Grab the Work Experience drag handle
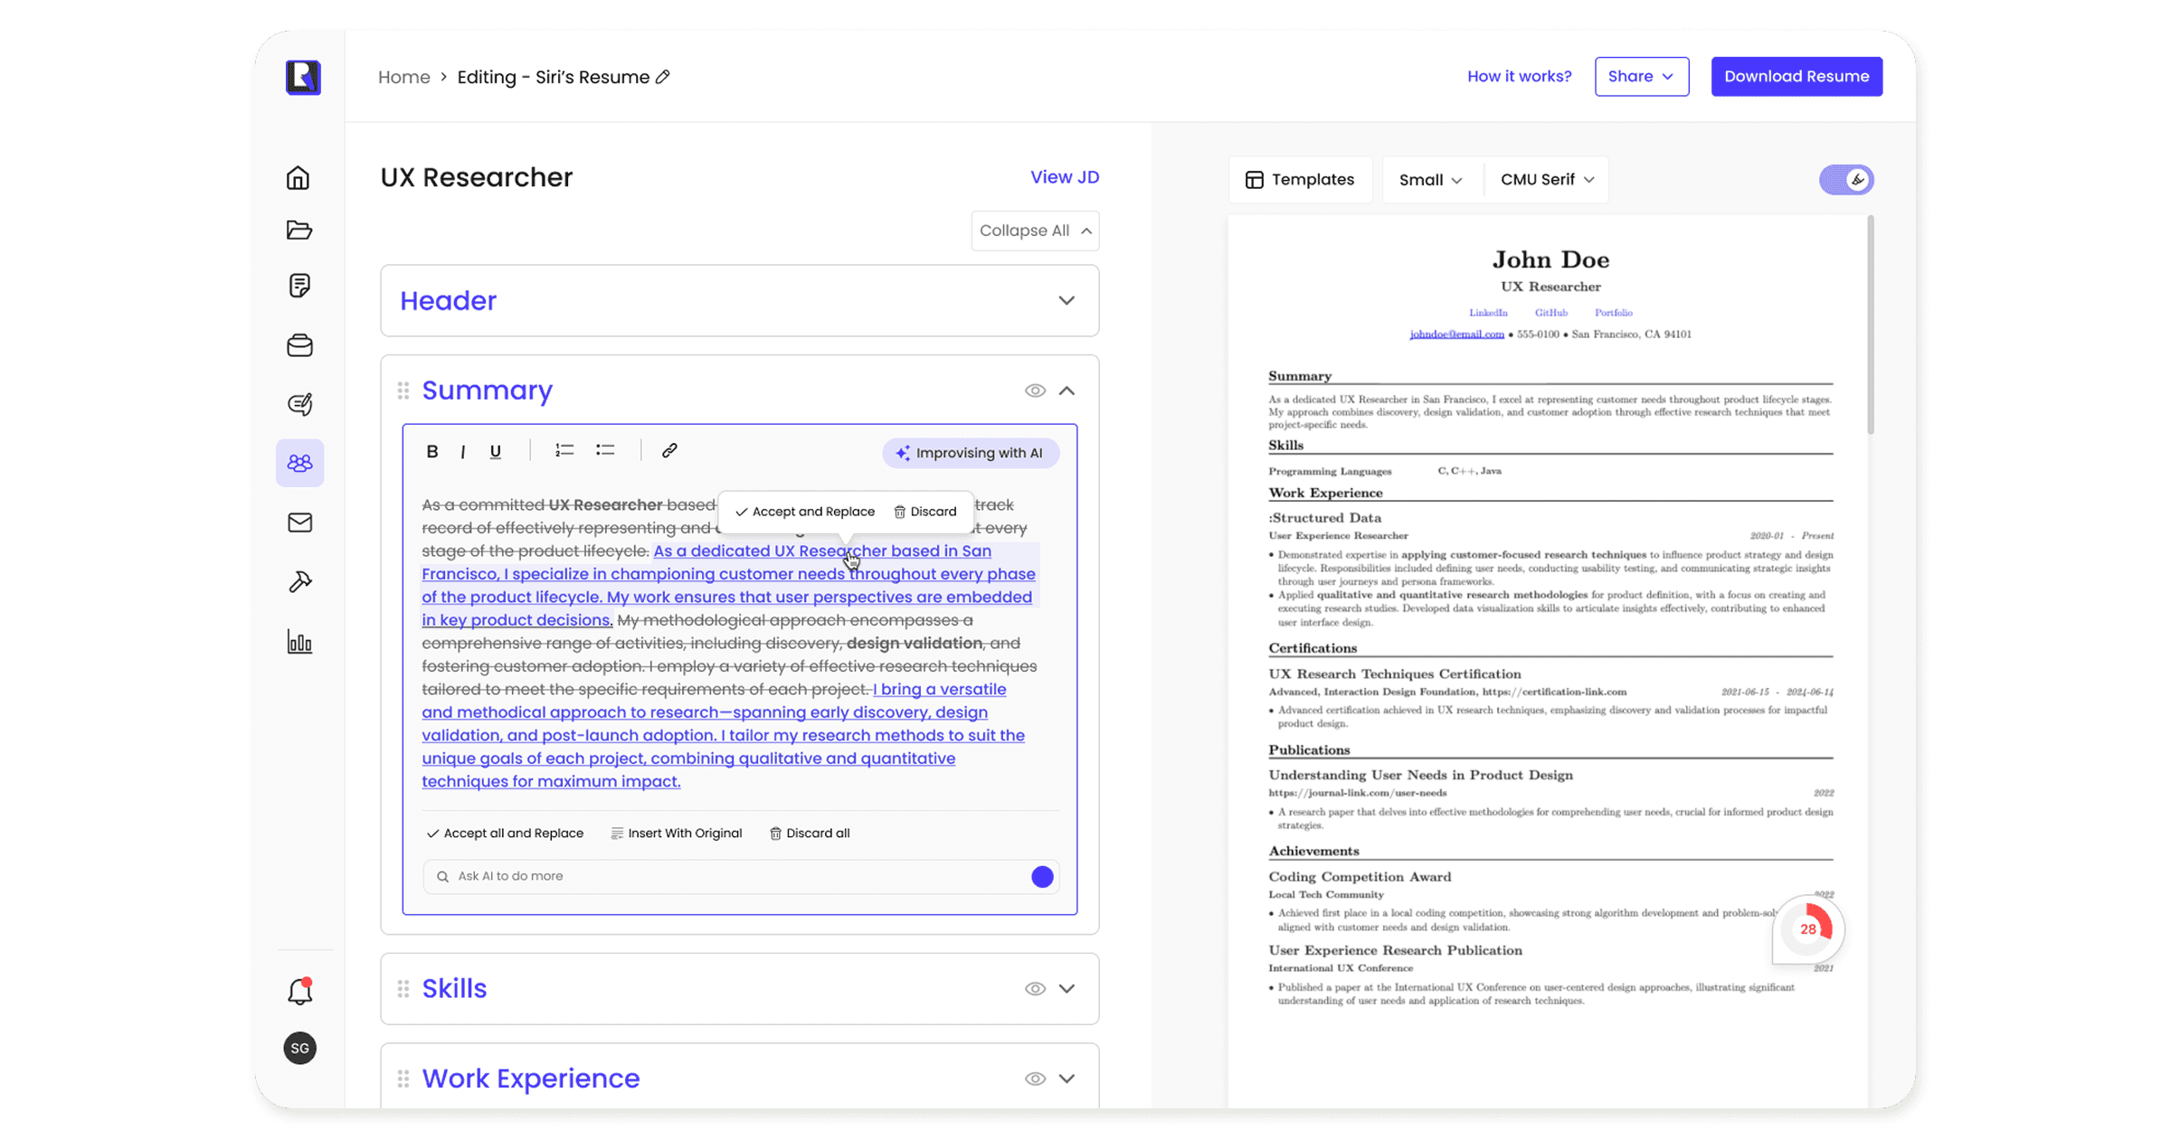This screenshot has height=1139, width=2171. tap(403, 1078)
